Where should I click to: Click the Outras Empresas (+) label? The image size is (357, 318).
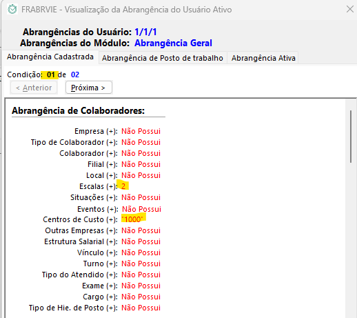[x=81, y=230]
